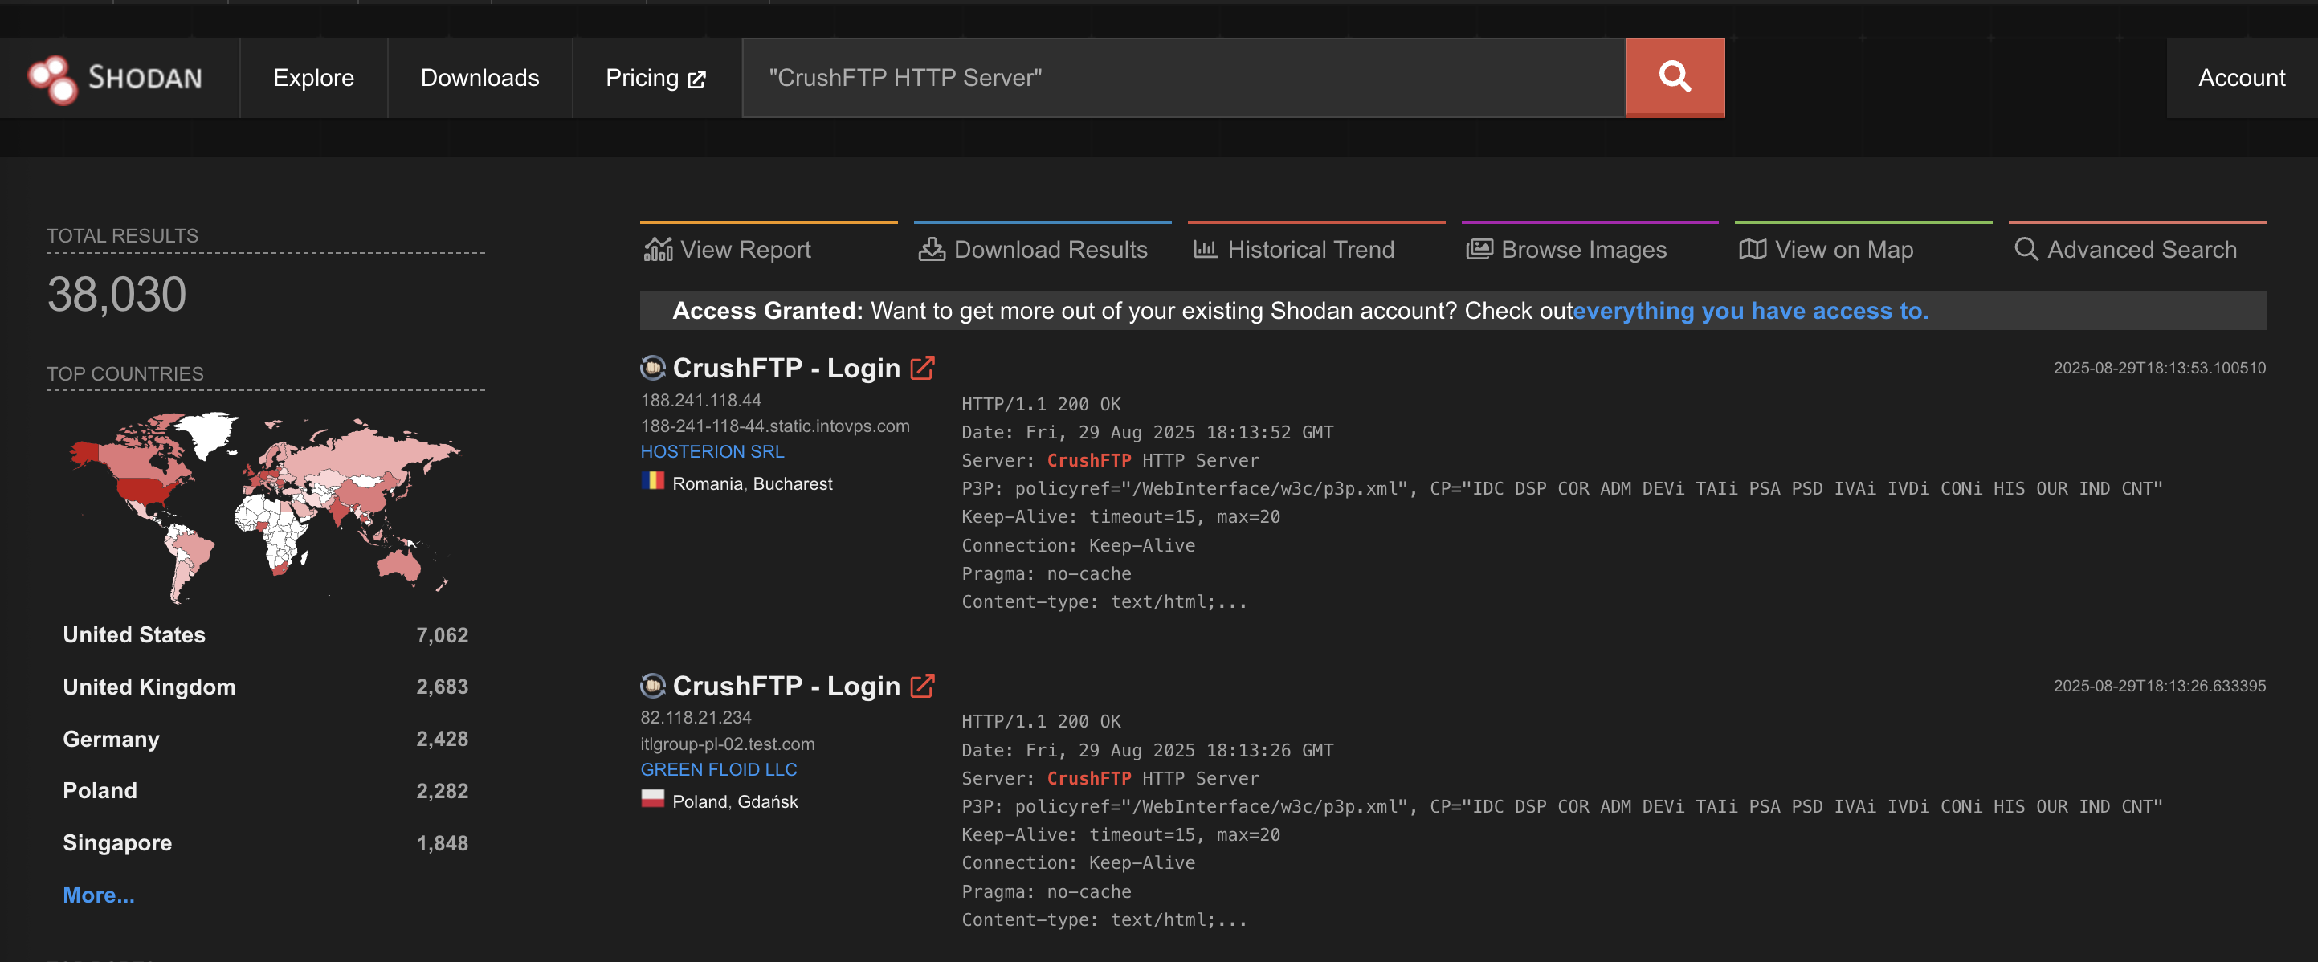Expand More countries under Top Countries
This screenshot has height=962, width=2318.
click(98, 895)
